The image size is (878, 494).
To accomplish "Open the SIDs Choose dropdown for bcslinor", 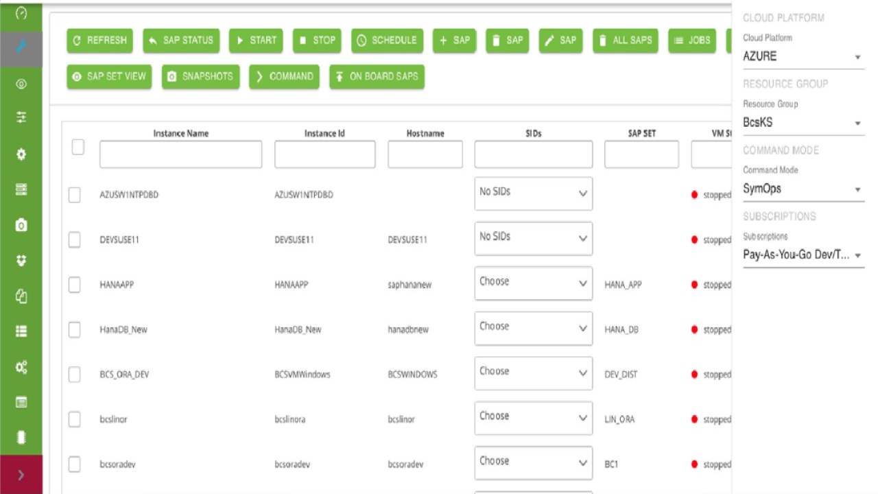I will point(533,418).
